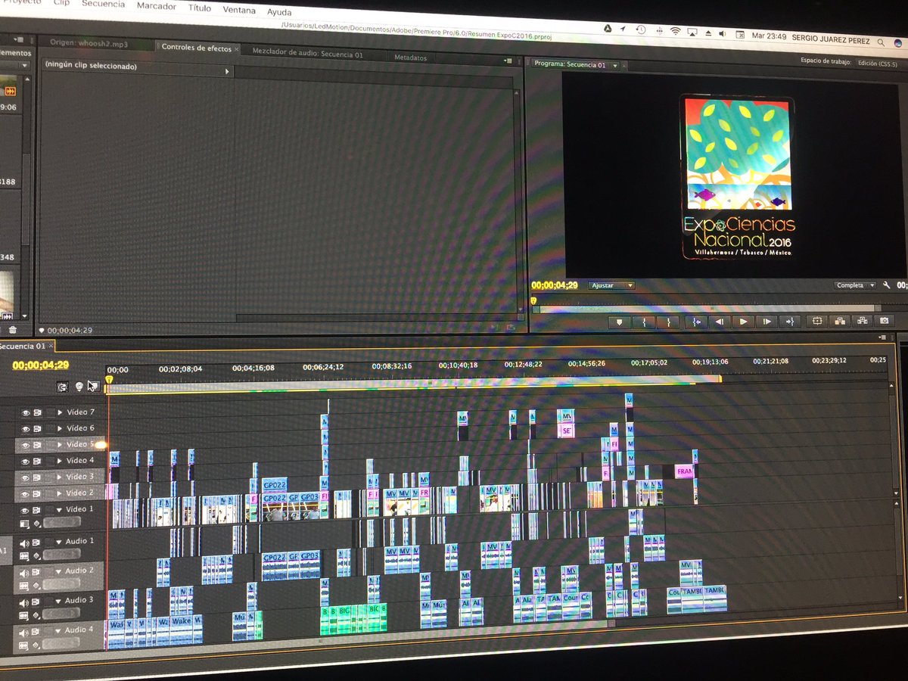Image resolution: width=908 pixels, height=681 pixels.
Task: Play the sequence in Program monitor
Action: coord(743,322)
